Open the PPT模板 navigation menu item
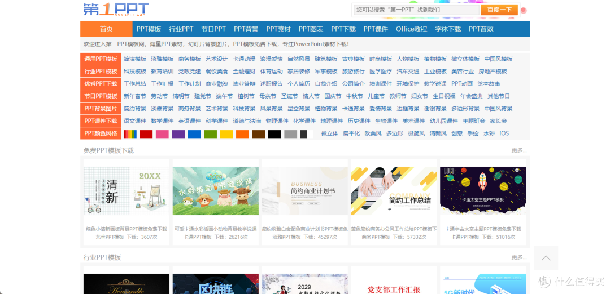The image size is (610, 294). (x=149, y=29)
